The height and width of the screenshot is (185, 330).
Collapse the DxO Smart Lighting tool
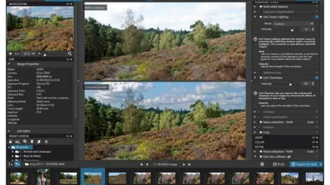pyautogui.click(x=255, y=17)
